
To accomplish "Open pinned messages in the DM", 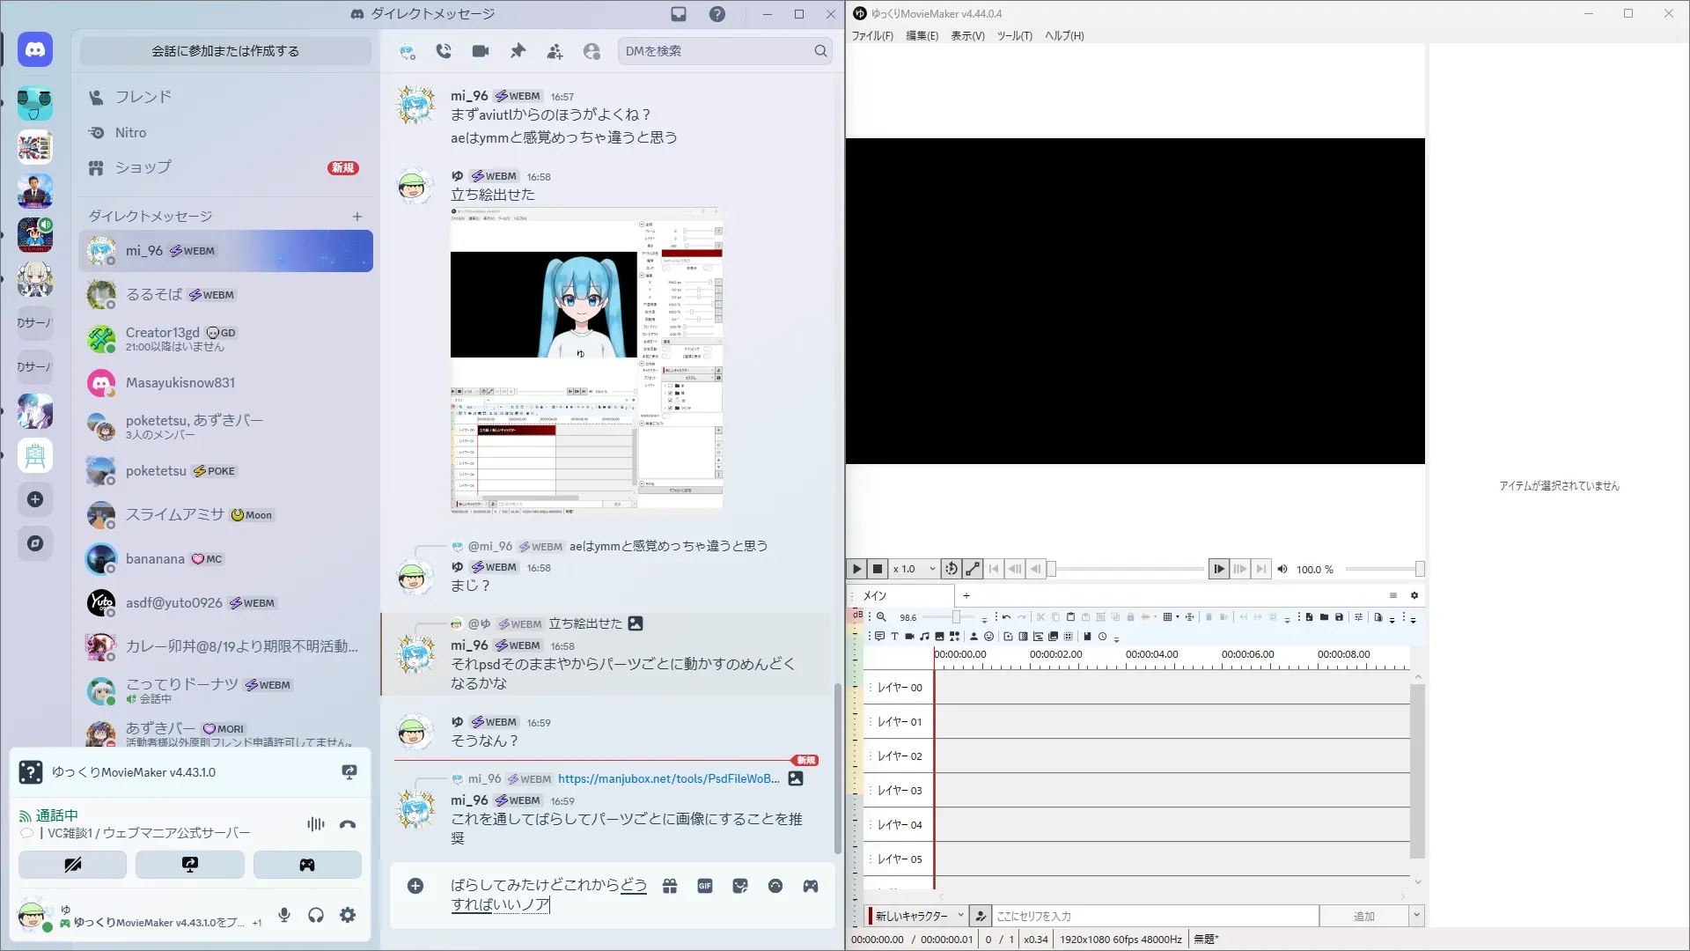I will click(x=518, y=51).
